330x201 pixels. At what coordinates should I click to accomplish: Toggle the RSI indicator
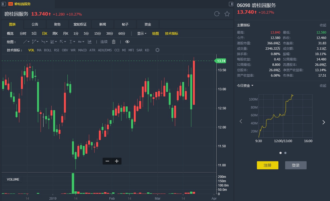tap(57, 50)
